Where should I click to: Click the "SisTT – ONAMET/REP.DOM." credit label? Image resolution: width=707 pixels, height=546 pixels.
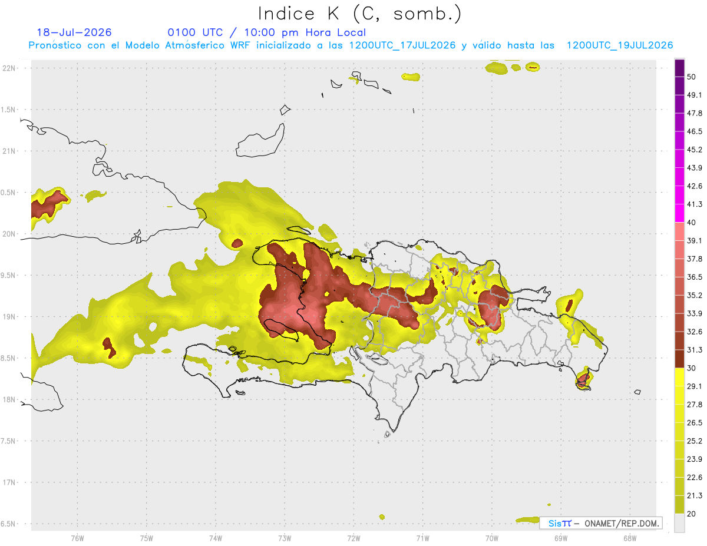pyautogui.click(x=600, y=523)
